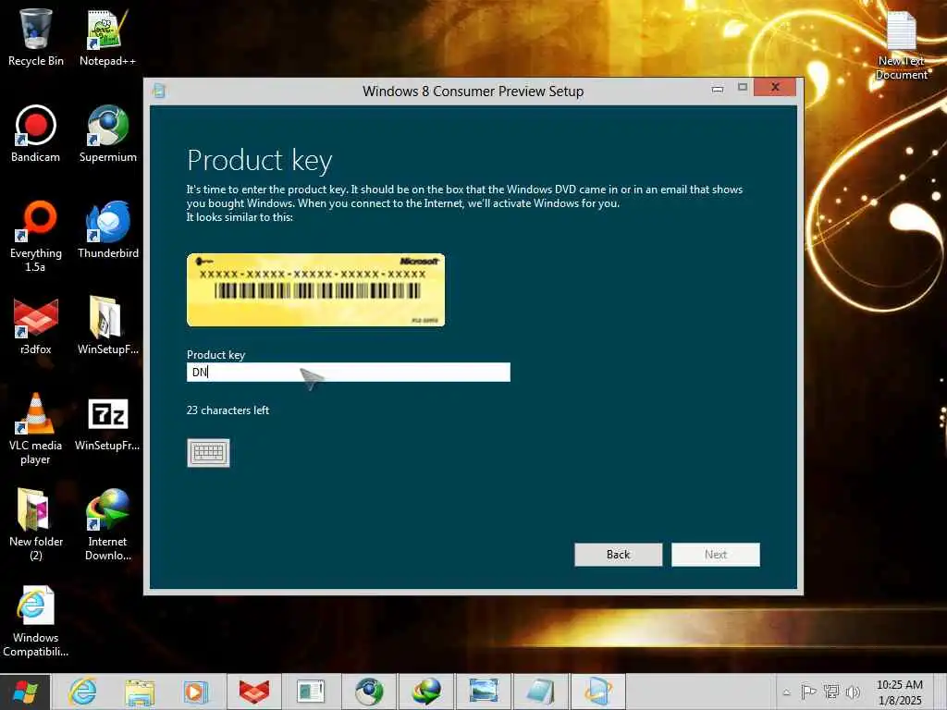Open Windows Media Player taskbar icon
Image resolution: width=947 pixels, height=710 pixels.
pyautogui.click(x=196, y=692)
